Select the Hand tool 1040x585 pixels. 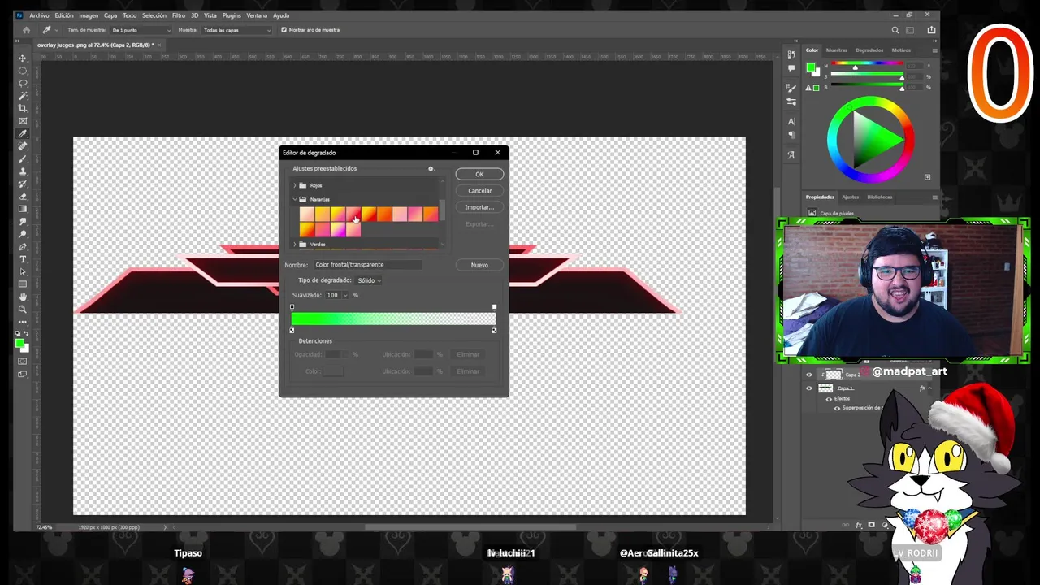coord(23,297)
